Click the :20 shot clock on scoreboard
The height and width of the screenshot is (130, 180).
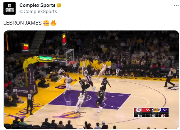coord(163,115)
